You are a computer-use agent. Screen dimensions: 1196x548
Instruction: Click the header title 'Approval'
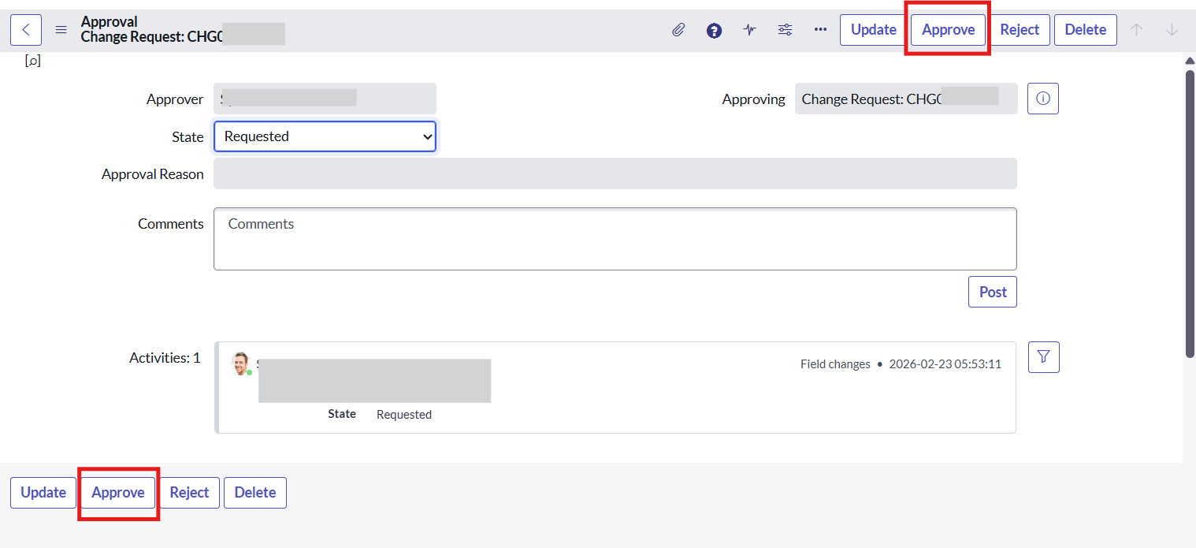pos(109,22)
